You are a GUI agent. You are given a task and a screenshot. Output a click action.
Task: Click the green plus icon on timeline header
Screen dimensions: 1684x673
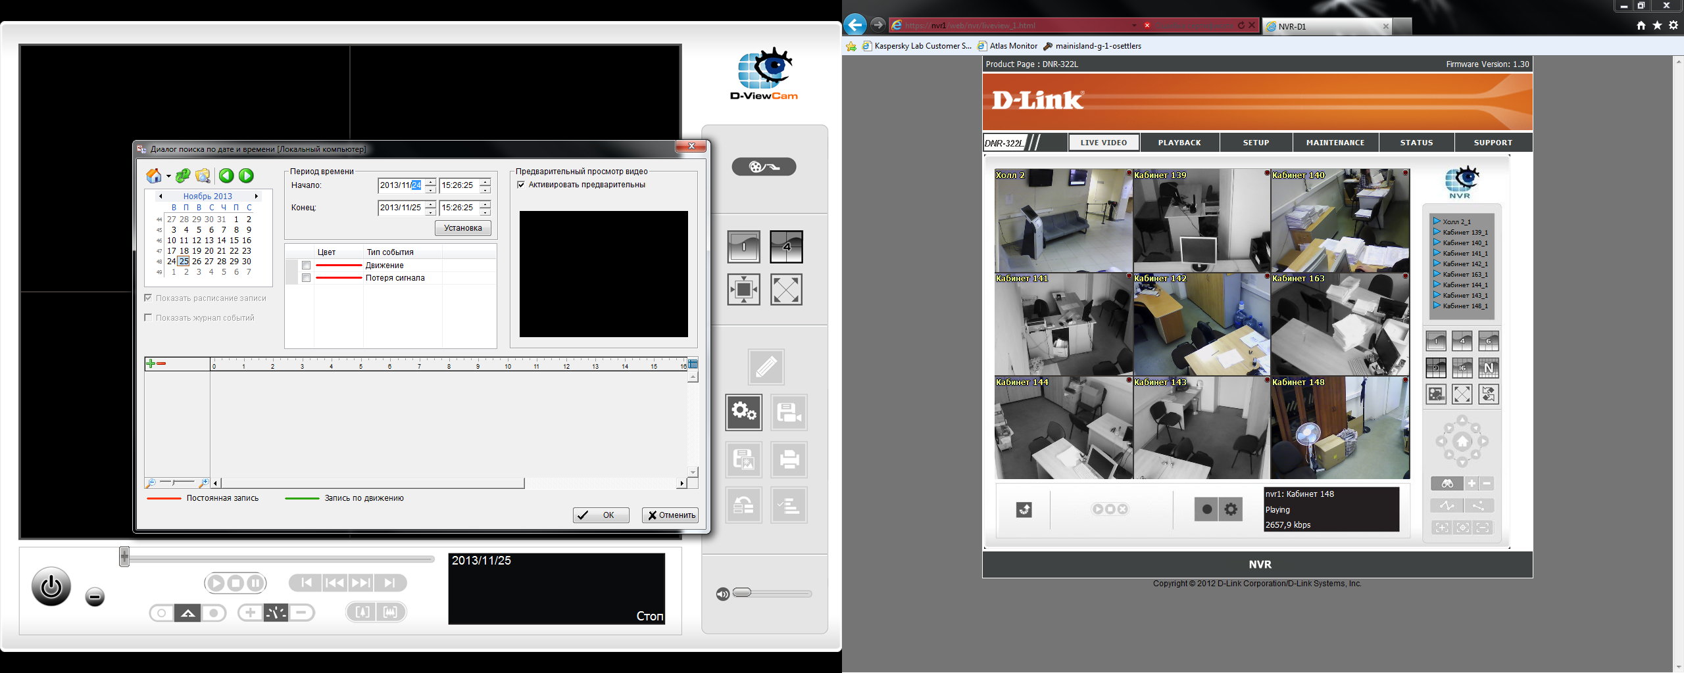click(x=151, y=363)
